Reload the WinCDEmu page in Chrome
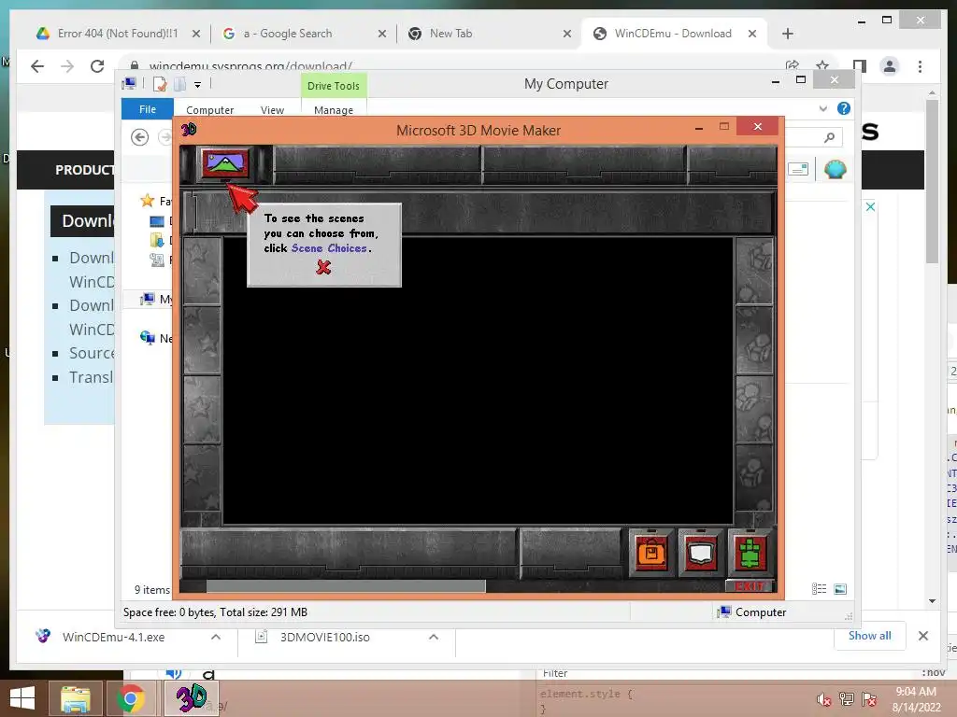This screenshot has width=957, height=717. [x=97, y=66]
